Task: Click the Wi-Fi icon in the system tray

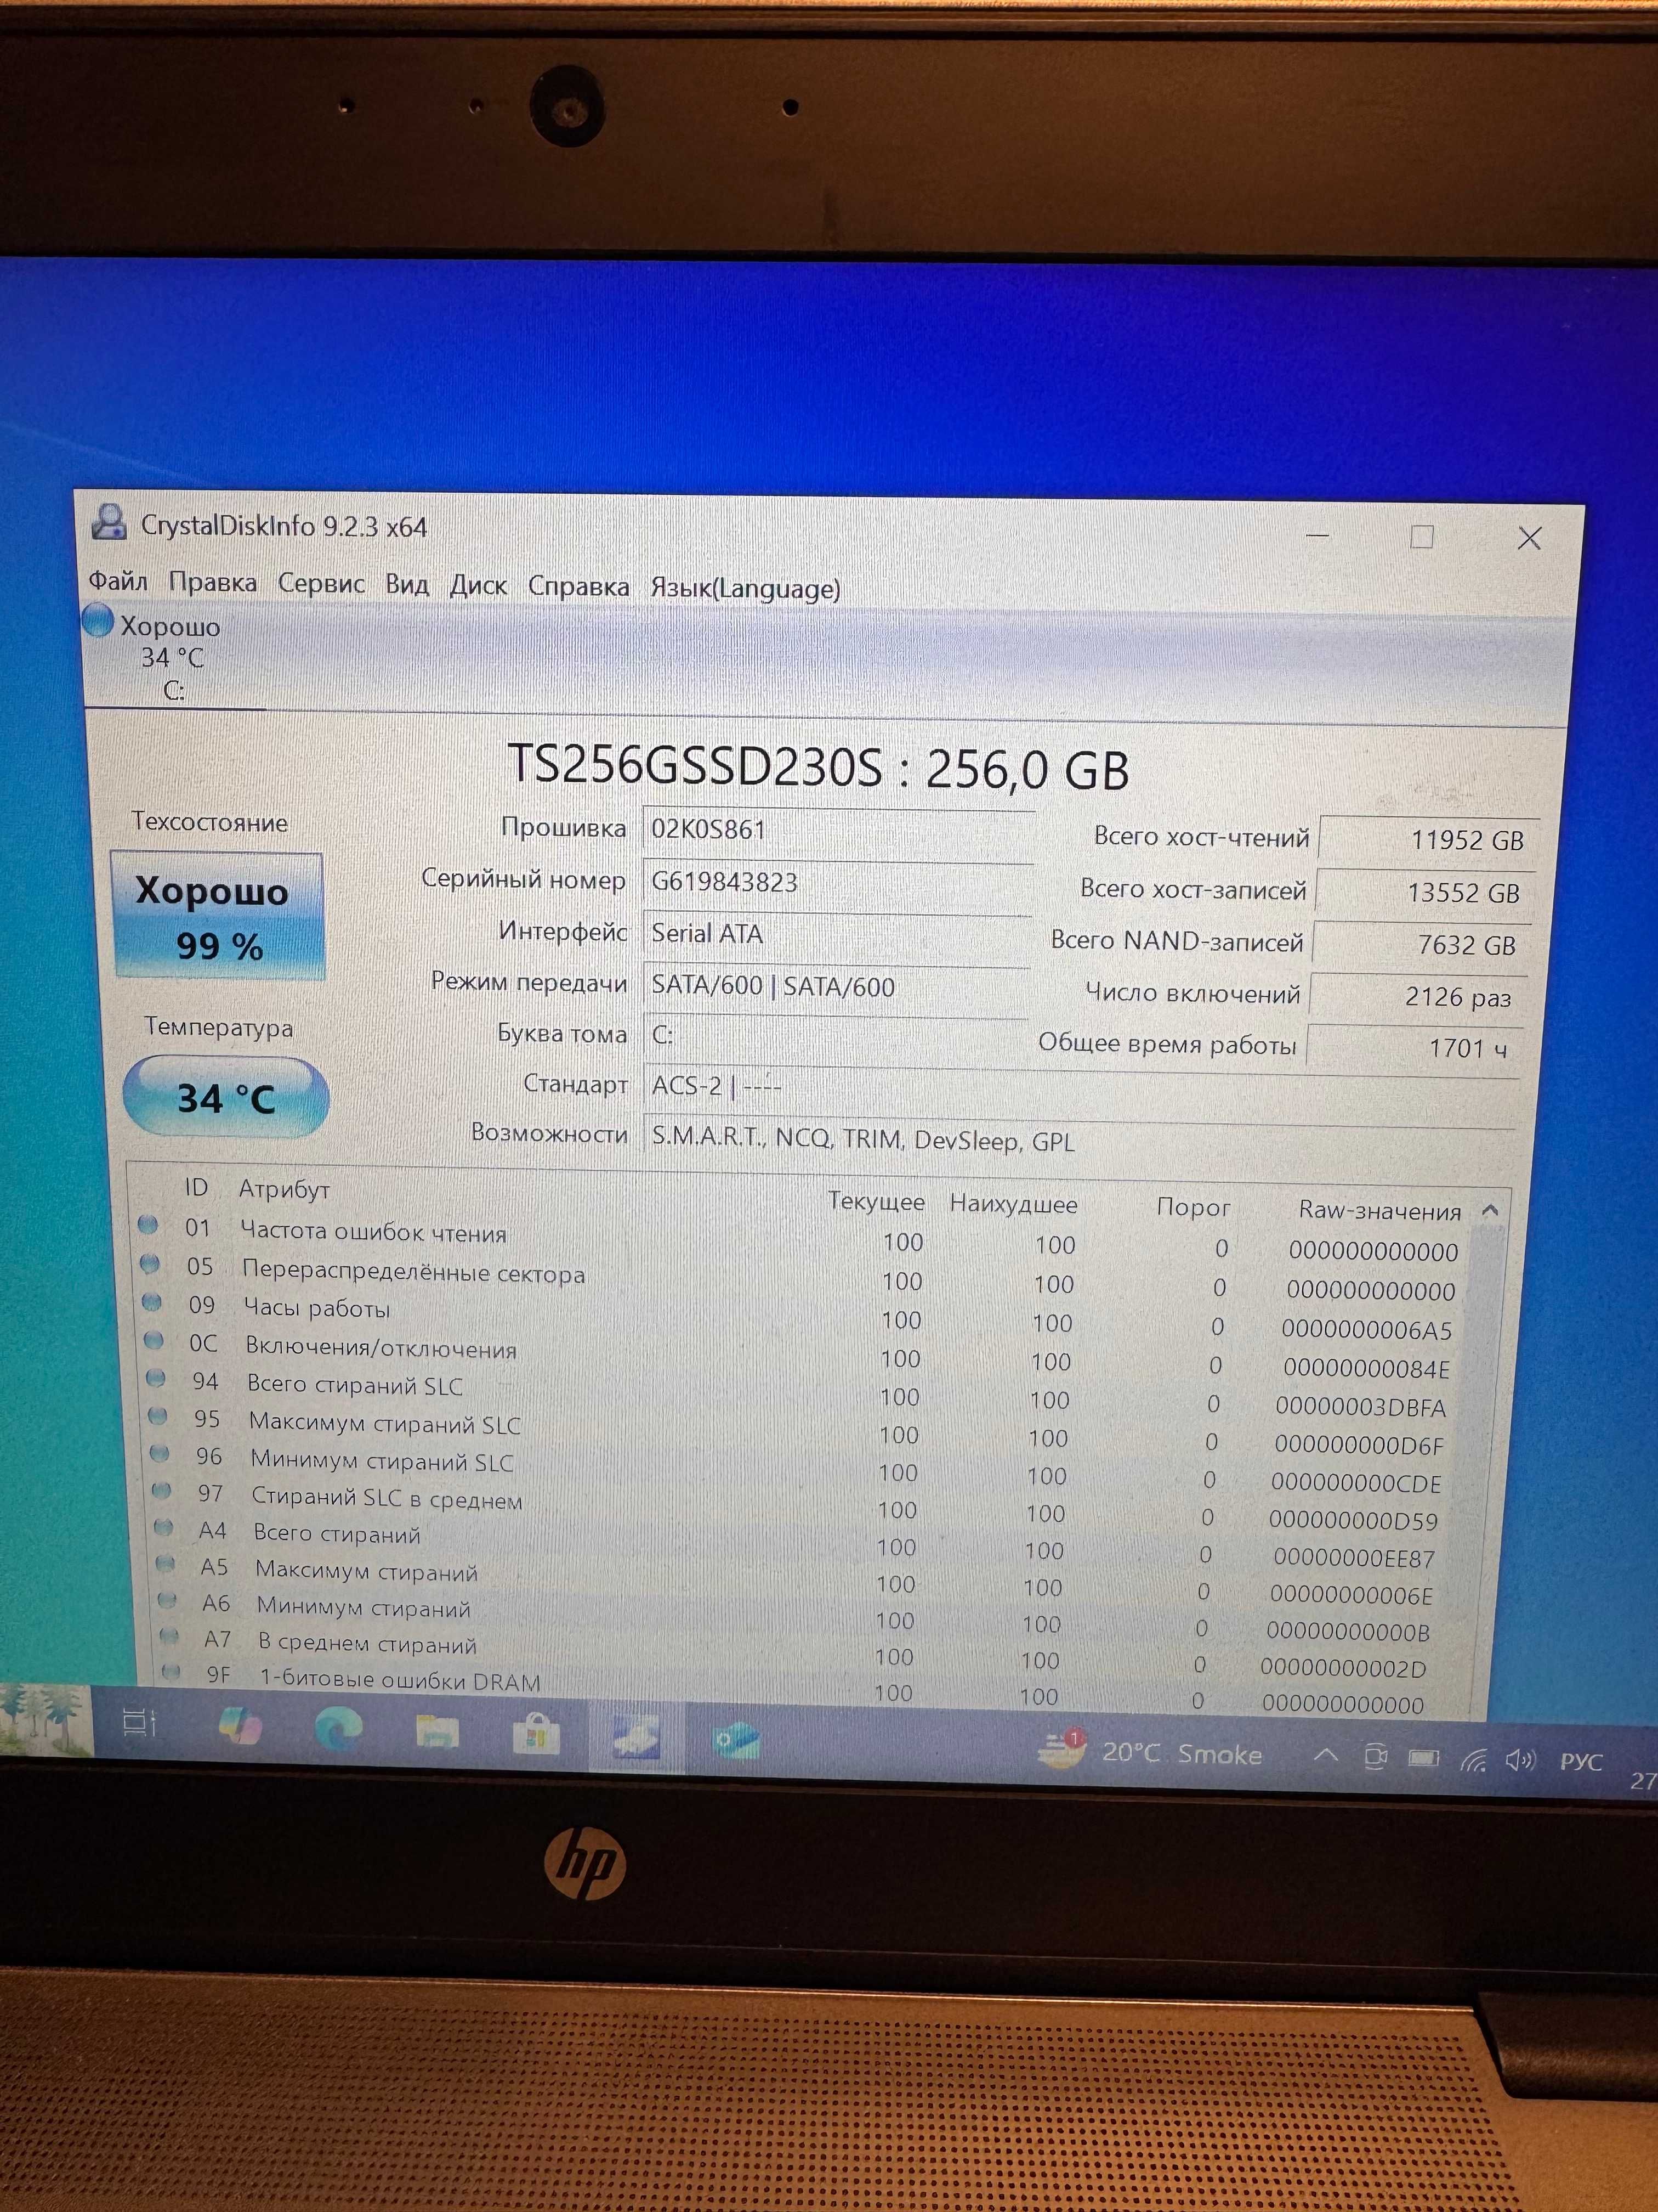Action: pyautogui.click(x=1473, y=1759)
